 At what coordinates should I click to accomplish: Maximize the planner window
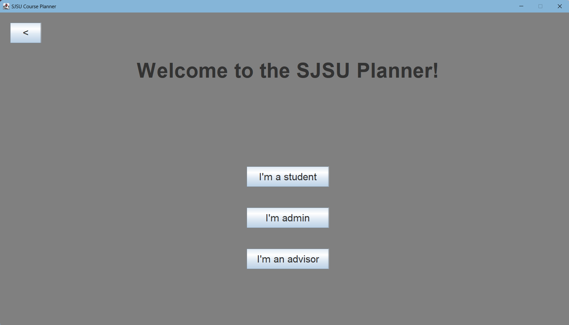[x=540, y=6]
